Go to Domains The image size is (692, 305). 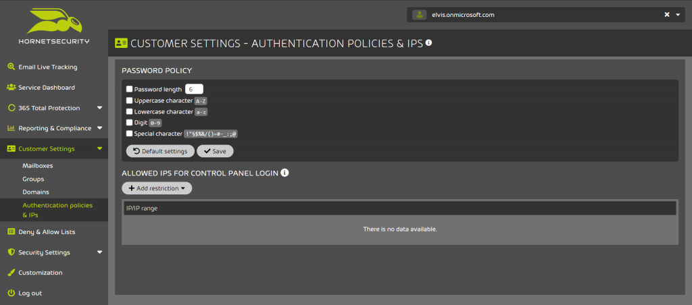pos(36,192)
